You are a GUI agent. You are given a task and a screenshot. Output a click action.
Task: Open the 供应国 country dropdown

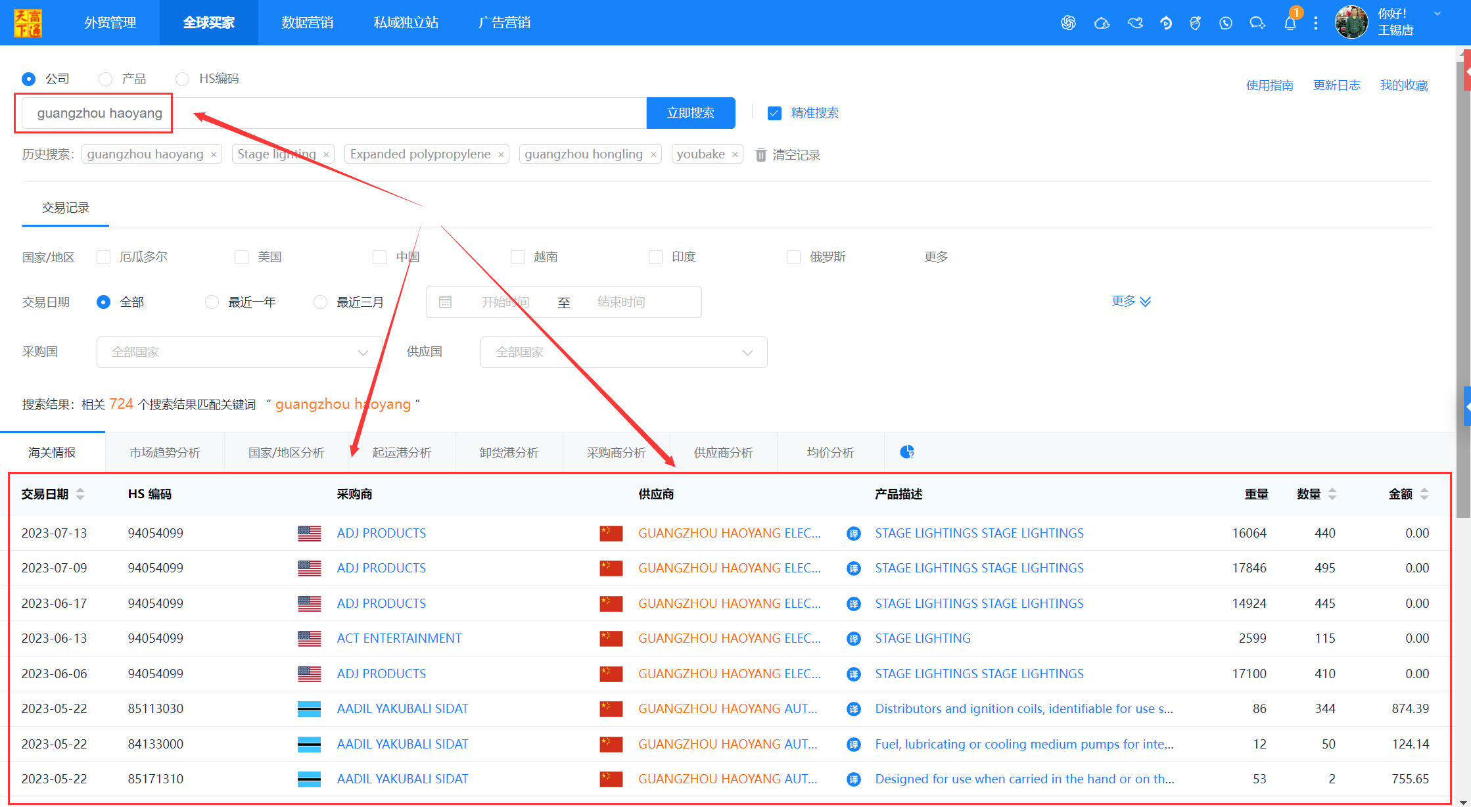(624, 352)
